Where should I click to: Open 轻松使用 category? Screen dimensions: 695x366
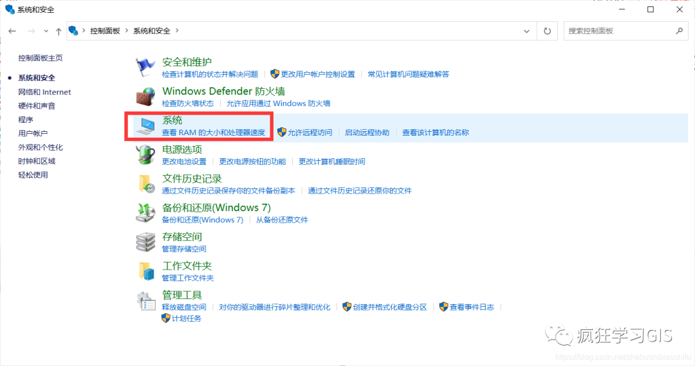(x=33, y=175)
